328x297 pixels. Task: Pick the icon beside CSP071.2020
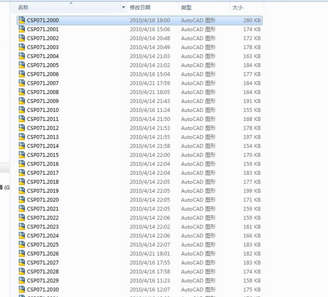pyautogui.click(x=22, y=200)
